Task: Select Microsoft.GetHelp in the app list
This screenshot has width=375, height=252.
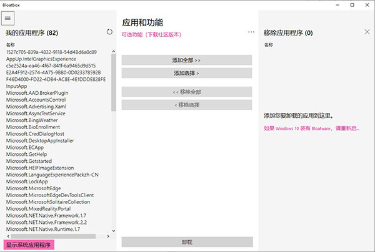Action: pos(27,153)
